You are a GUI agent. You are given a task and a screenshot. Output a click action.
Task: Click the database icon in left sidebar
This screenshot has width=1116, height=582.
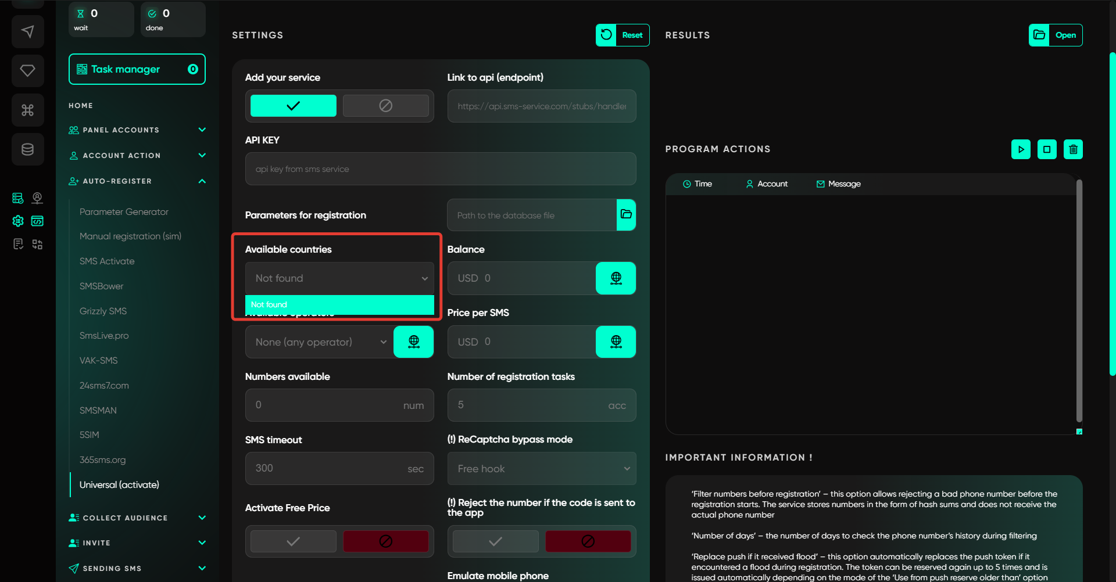pyautogui.click(x=27, y=149)
